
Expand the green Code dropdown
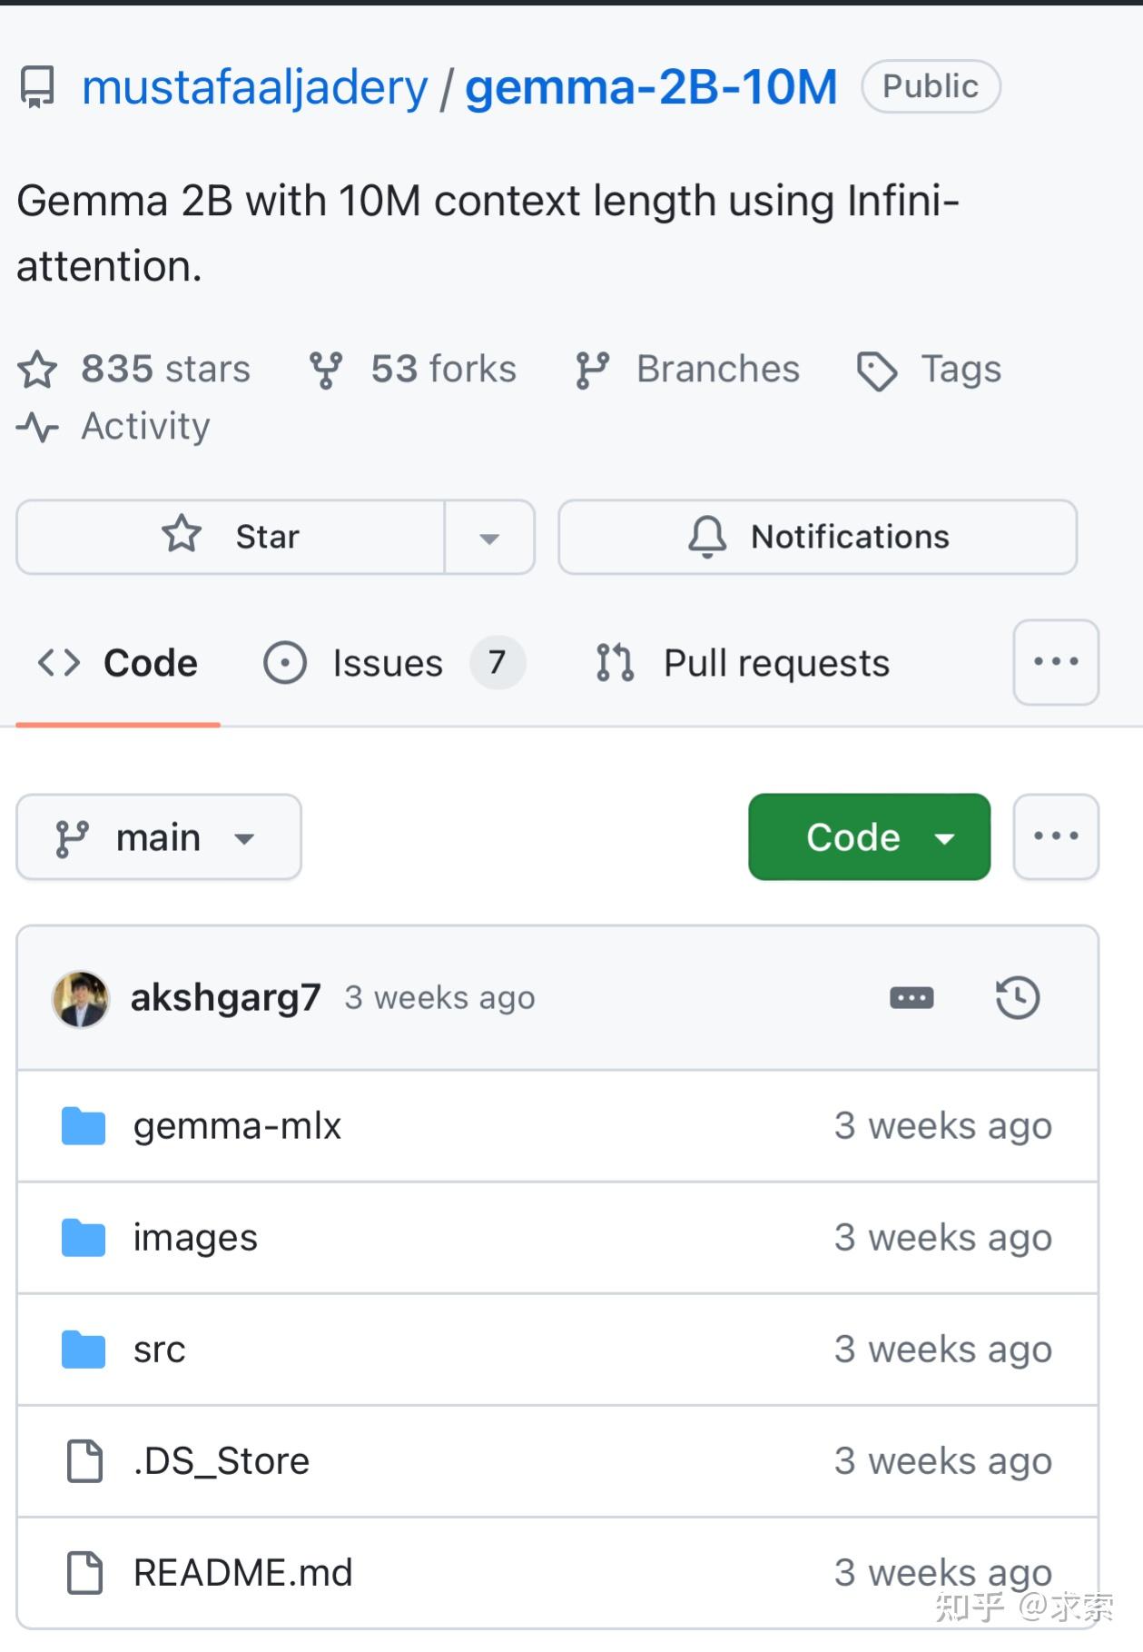tap(869, 837)
